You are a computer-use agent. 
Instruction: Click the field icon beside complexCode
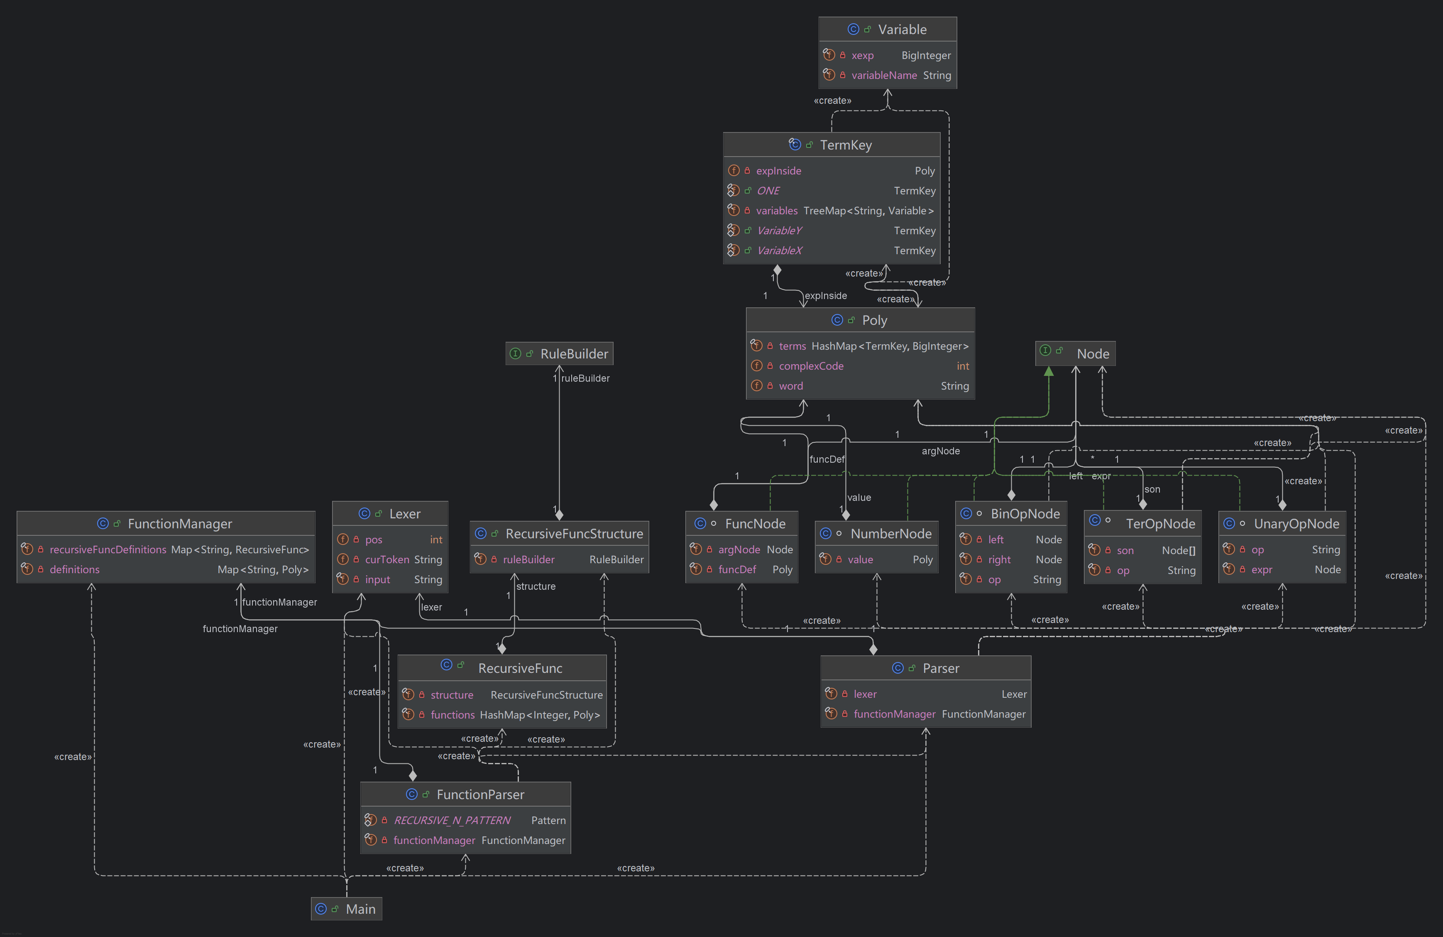(757, 365)
